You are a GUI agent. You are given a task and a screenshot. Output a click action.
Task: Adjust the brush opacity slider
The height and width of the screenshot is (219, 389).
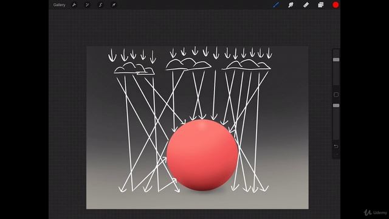pos(336,105)
